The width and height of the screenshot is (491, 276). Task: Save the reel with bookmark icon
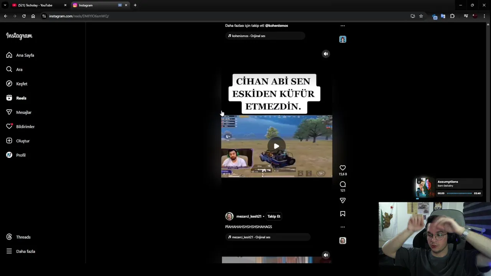pos(343,214)
